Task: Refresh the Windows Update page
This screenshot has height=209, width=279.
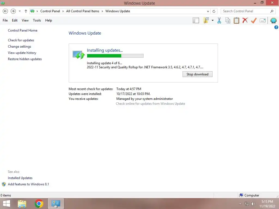Action: pyautogui.click(x=214, y=11)
